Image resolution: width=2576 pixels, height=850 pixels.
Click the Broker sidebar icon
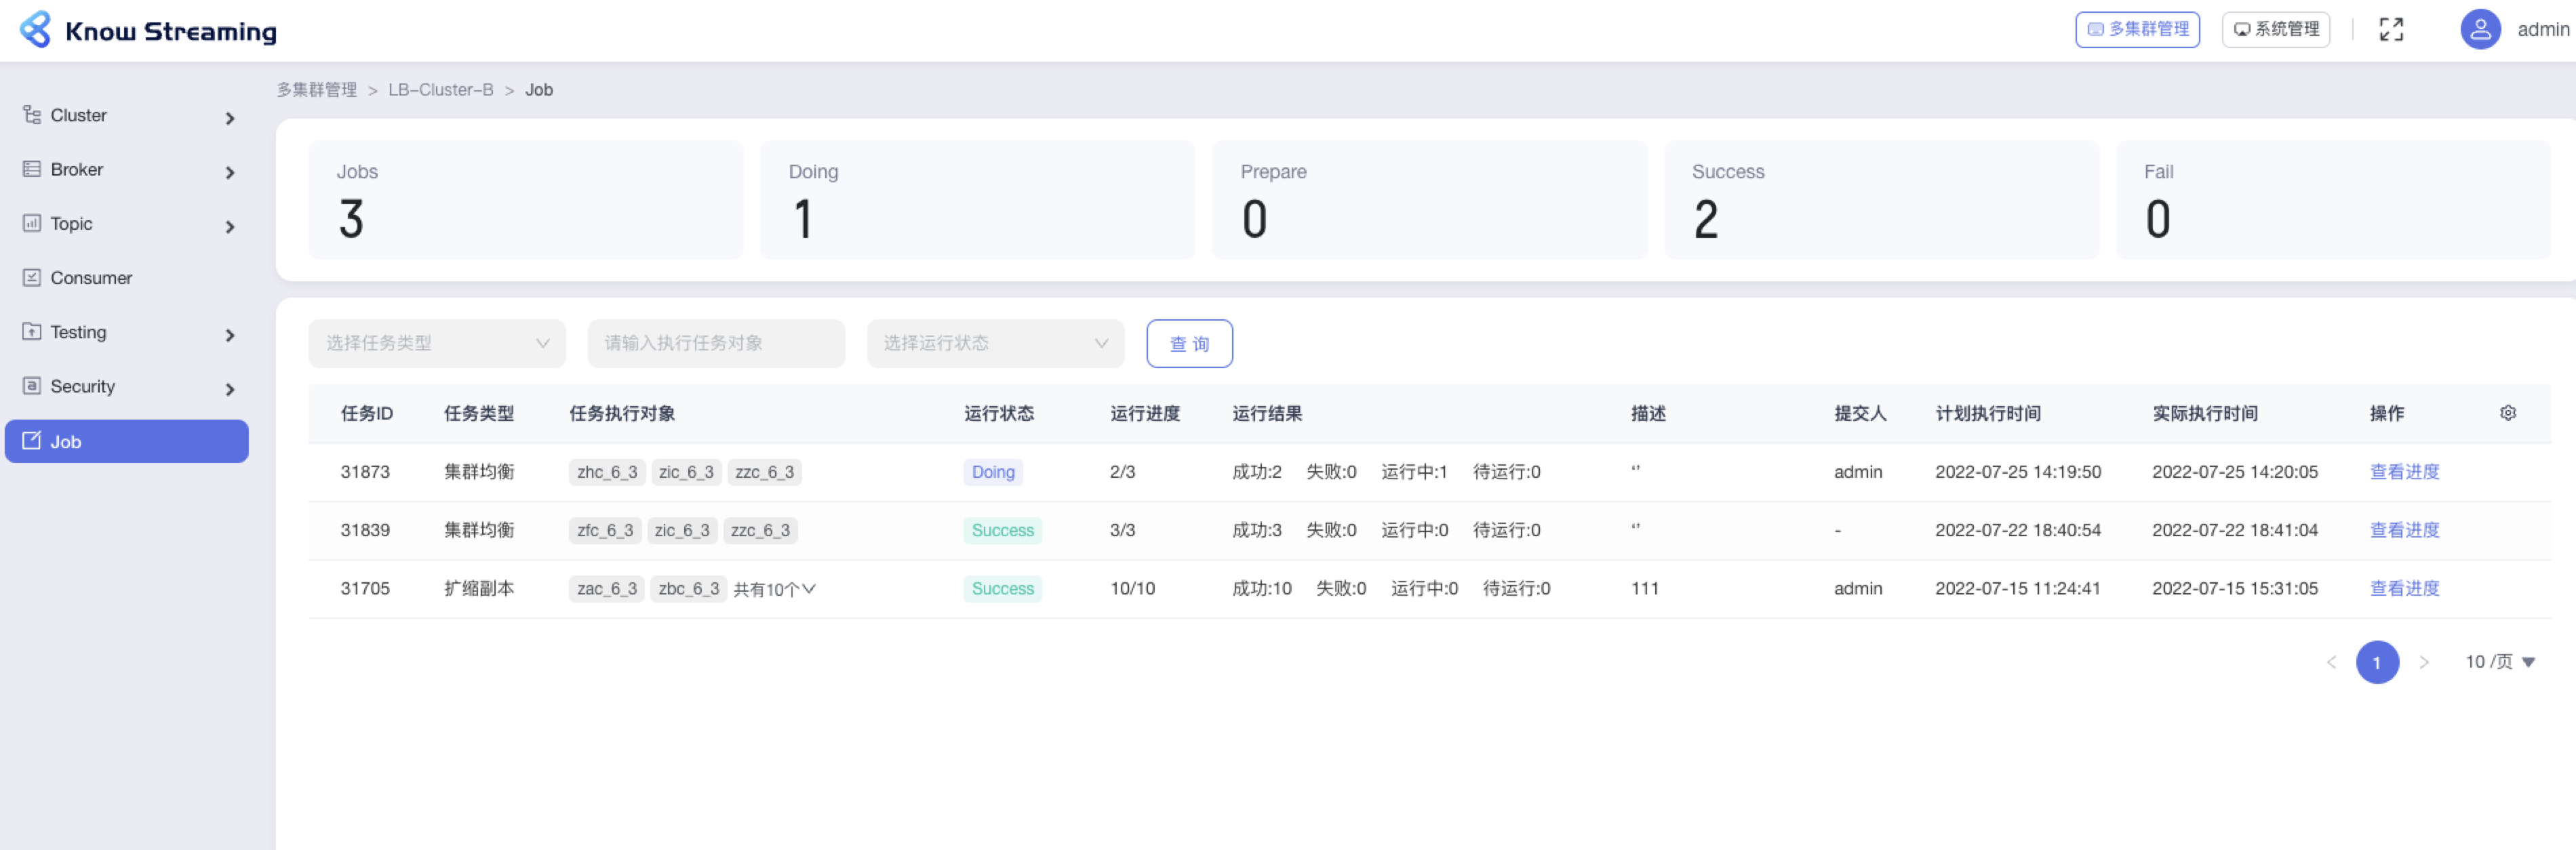pos(32,169)
